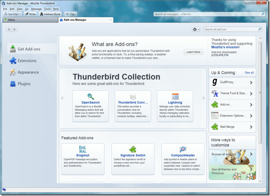Click the OpenSearch magnifier icon

tap(90, 96)
